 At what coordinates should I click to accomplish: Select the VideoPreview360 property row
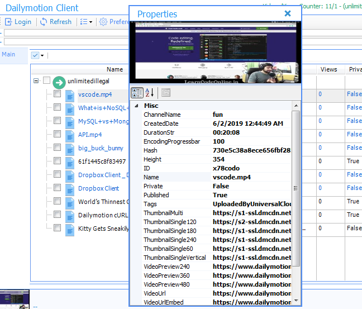pyautogui.click(x=217, y=275)
